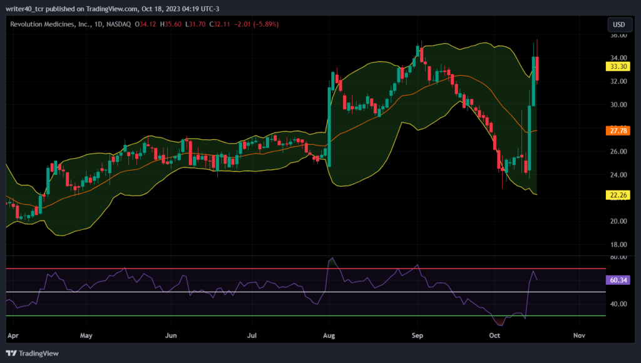Click the close value C32.11

220,24
